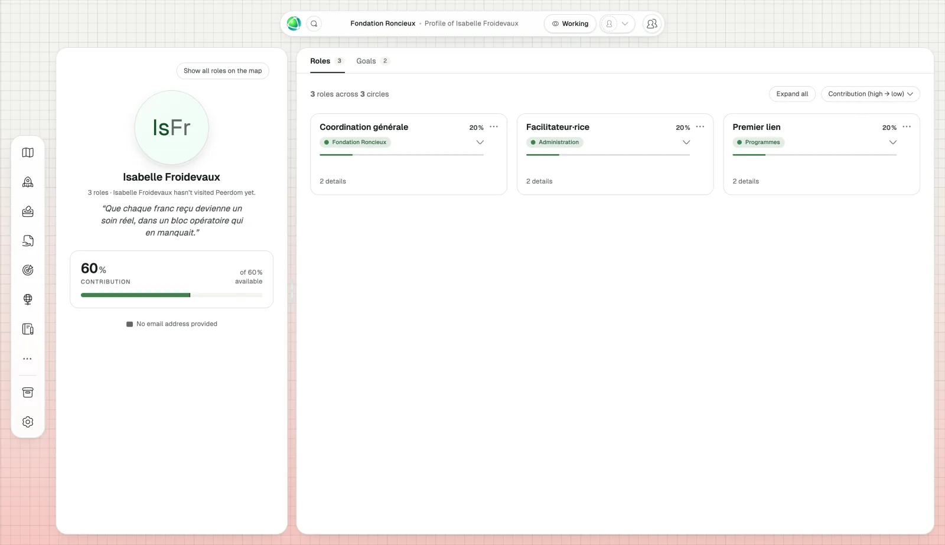Click "2 details" on Premier lien card

coord(745,181)
